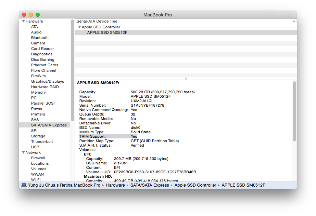Open the Thunderbolt section
Image resolution: width=316 pixels, height=216 pixels.
(42, 141)
